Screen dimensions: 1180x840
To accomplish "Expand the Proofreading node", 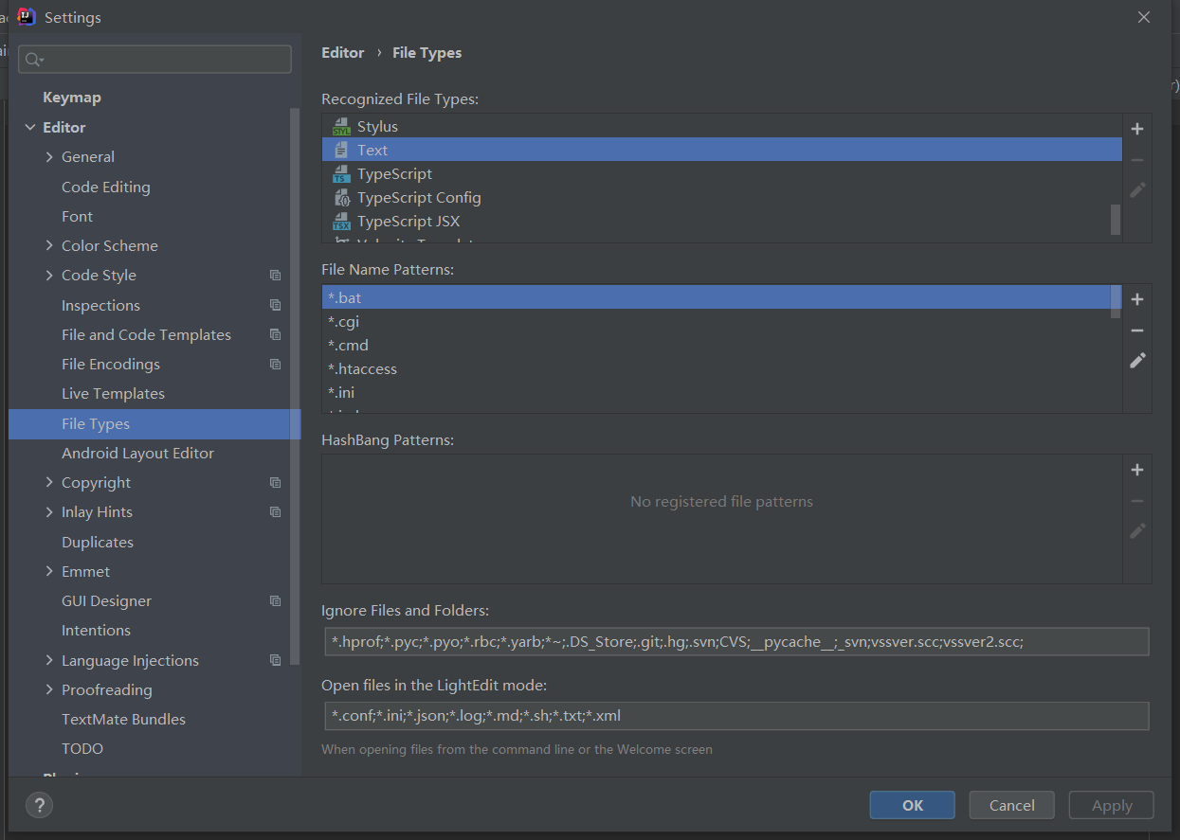I will pyautogui.click(x=49, y=690).
